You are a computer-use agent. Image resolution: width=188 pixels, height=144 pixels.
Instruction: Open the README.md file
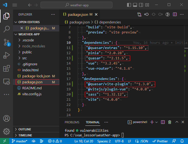tap(36, 88)
